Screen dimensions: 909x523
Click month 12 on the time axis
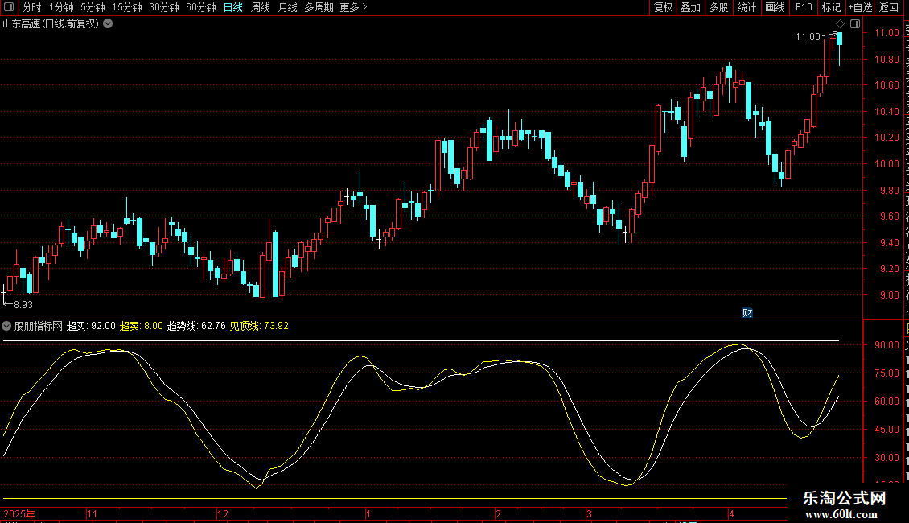[223, 513]
